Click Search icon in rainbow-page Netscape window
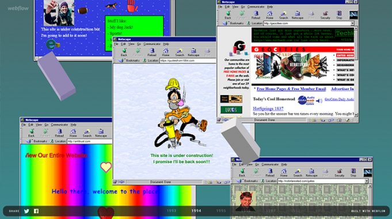 [x=87, y=133]
